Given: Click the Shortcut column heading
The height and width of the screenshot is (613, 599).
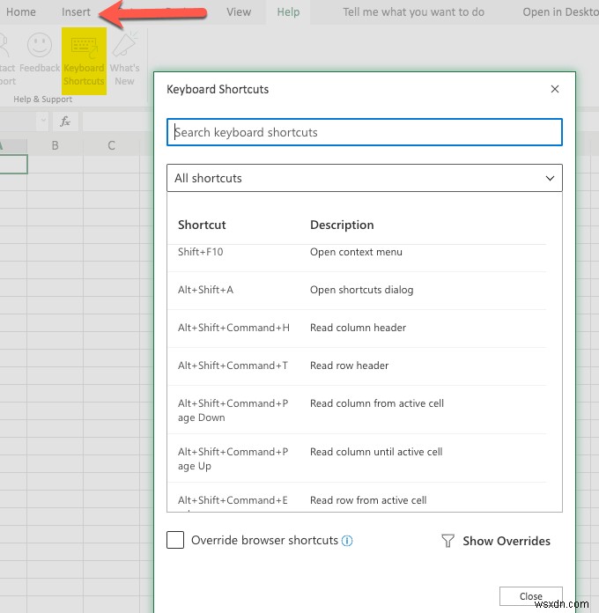Looking at the screenshot, I should click(x=202, y=225).
